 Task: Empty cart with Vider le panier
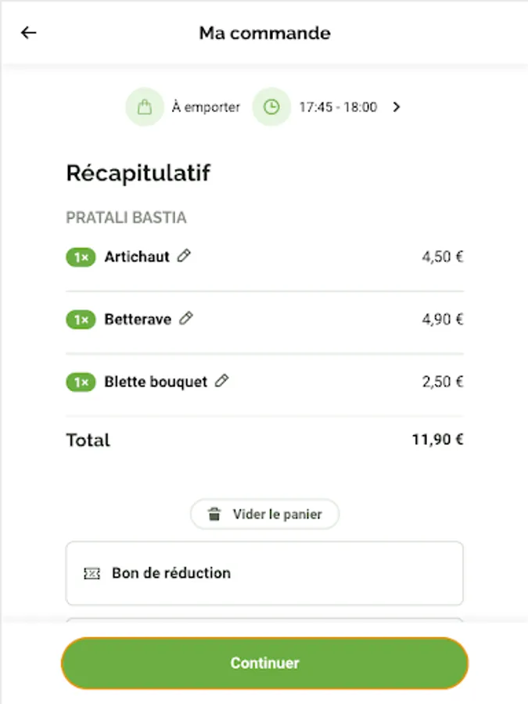[x=265, y=515]
